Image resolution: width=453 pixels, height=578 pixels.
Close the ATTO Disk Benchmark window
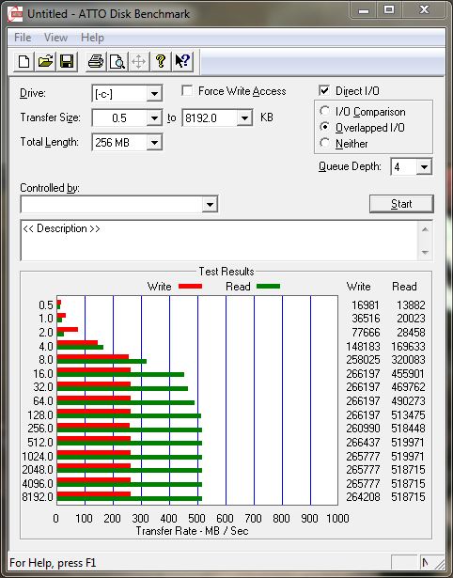point(424,10)
